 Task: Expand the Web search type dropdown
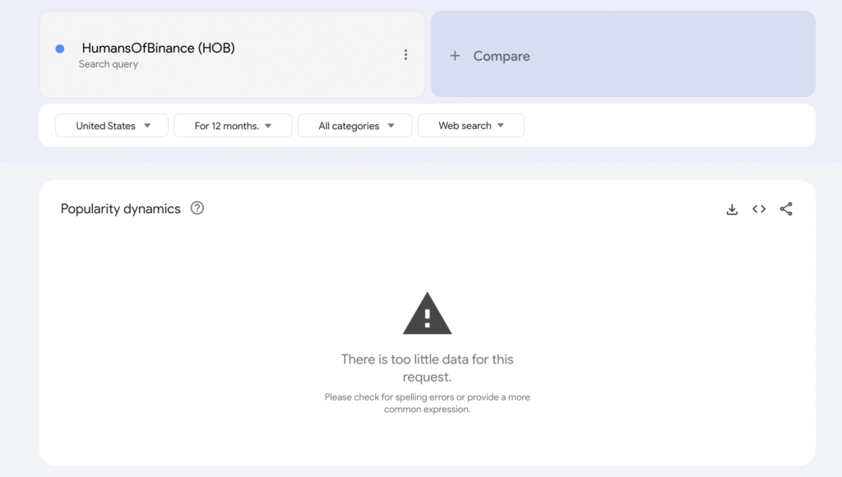(x=470, y=126)
